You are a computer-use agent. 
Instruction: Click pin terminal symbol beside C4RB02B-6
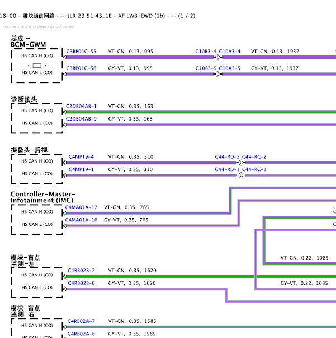(x=64, y=289)
